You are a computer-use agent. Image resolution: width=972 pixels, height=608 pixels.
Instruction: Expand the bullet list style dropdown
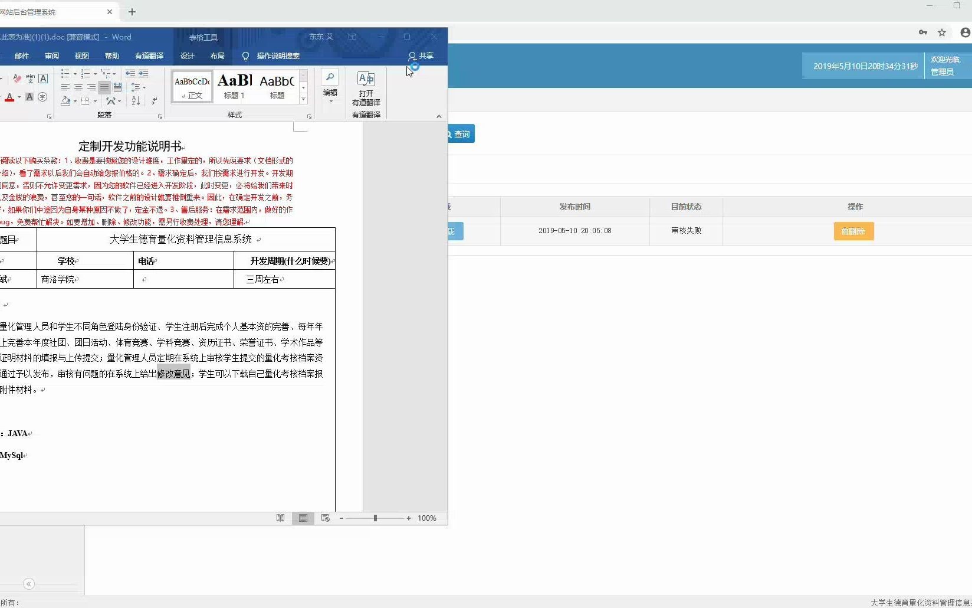[x=74, y=74]
